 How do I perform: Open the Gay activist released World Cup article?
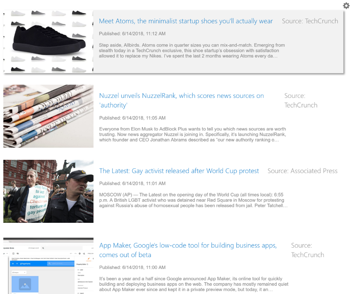(x=179, y=171)
